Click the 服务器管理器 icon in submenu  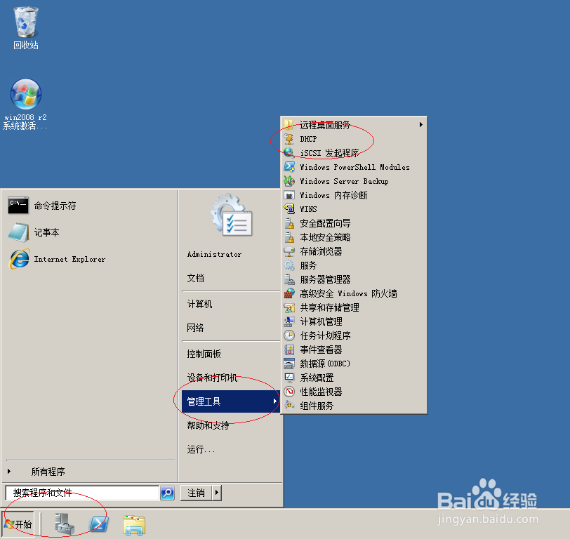pyautogui.click(x=289, y=279)
